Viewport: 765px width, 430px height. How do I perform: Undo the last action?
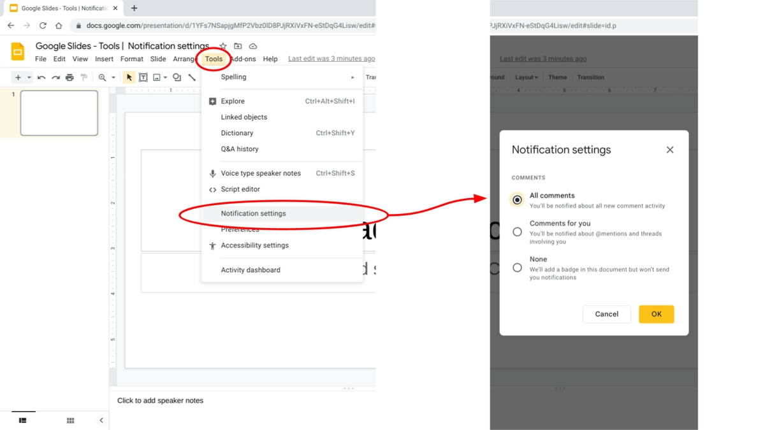click(x=40, y=77)
